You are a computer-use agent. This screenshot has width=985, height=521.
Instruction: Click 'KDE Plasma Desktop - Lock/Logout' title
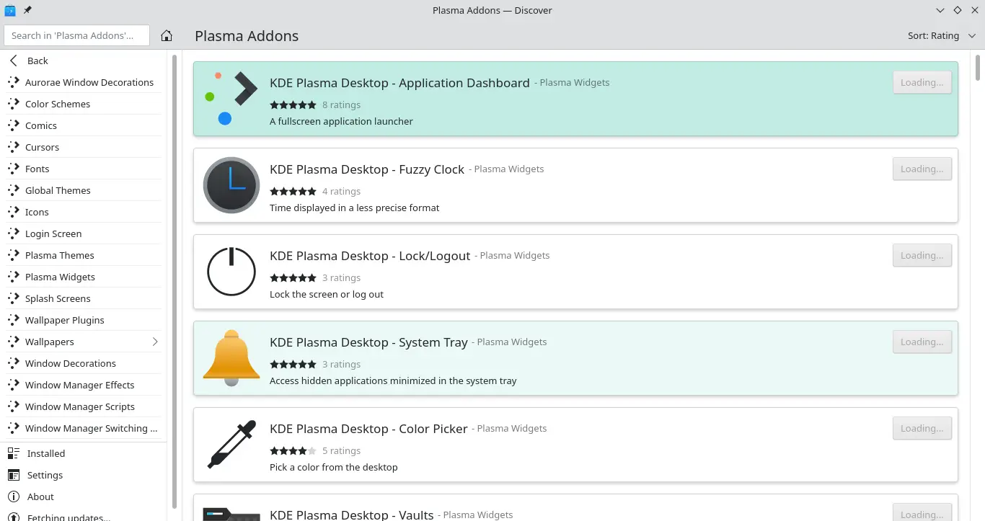(x=370, y=256)
